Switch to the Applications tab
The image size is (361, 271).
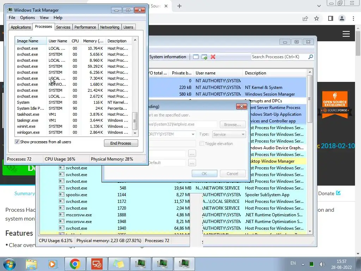pyautogui.click(x=21, y=27)
